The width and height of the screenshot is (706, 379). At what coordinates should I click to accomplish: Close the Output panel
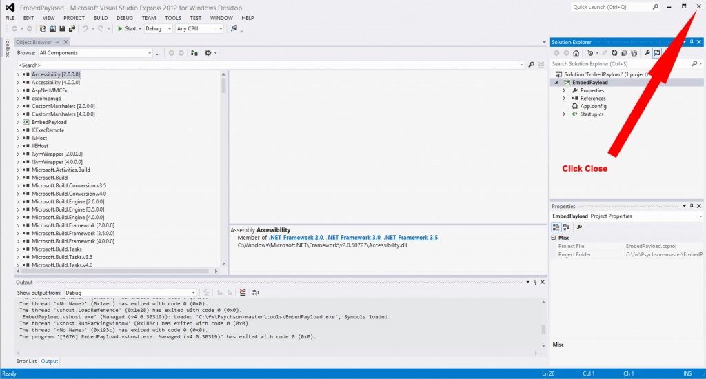543,283
